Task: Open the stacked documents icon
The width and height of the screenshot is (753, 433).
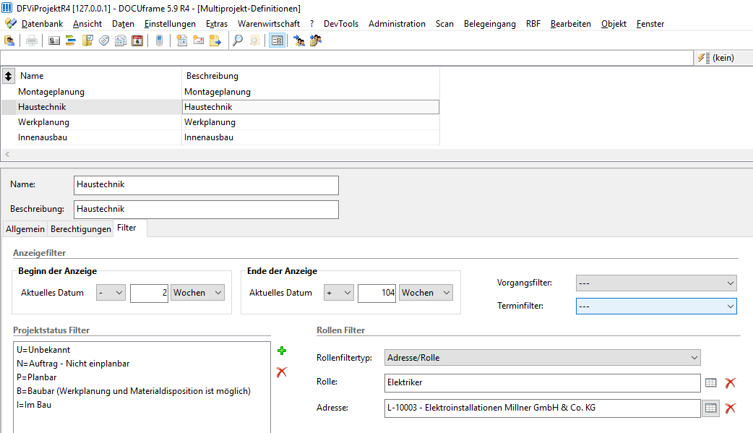Action: point(121,41)
